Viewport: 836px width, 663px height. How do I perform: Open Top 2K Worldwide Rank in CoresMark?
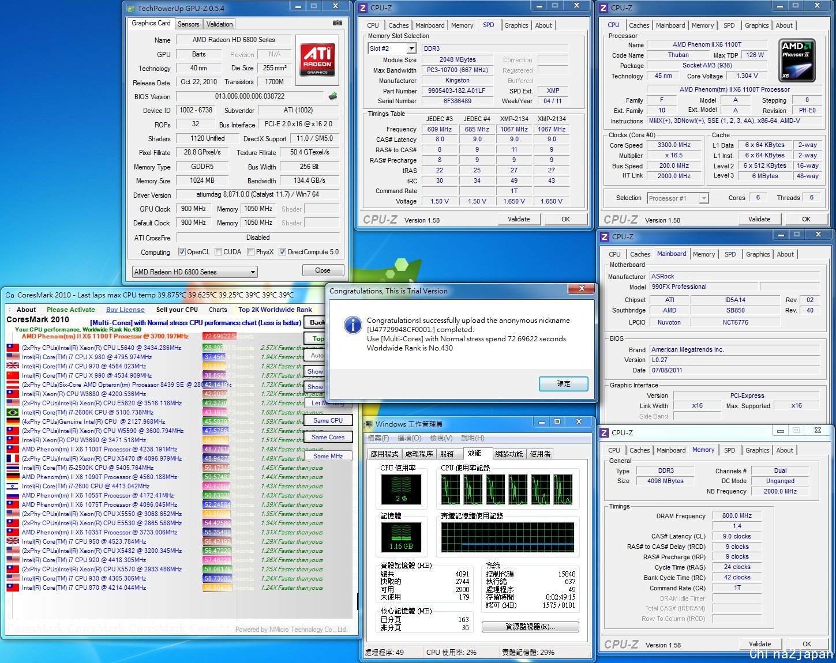[275, 310]
